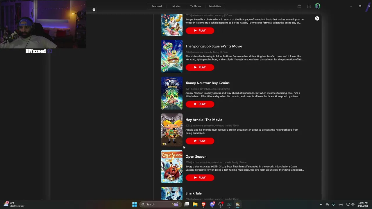The image size is (372, 209).
Task: Play the Burger Beard pirate SpongeBob movie
Action: click(x=200, y=30)
